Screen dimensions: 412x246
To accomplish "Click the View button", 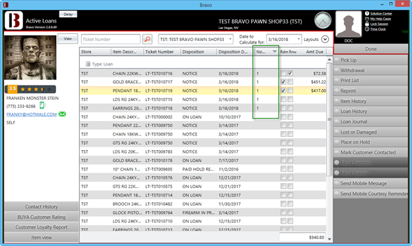I will pyautogui.click(x=67, y=38).
